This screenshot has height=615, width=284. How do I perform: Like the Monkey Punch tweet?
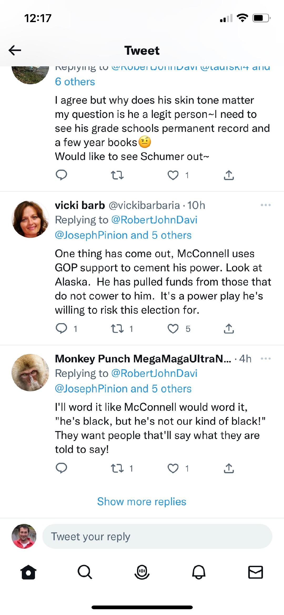point(173,468)
